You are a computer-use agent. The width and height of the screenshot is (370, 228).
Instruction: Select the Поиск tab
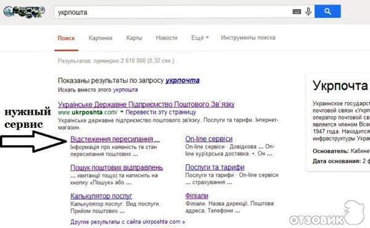click(67, 38)
